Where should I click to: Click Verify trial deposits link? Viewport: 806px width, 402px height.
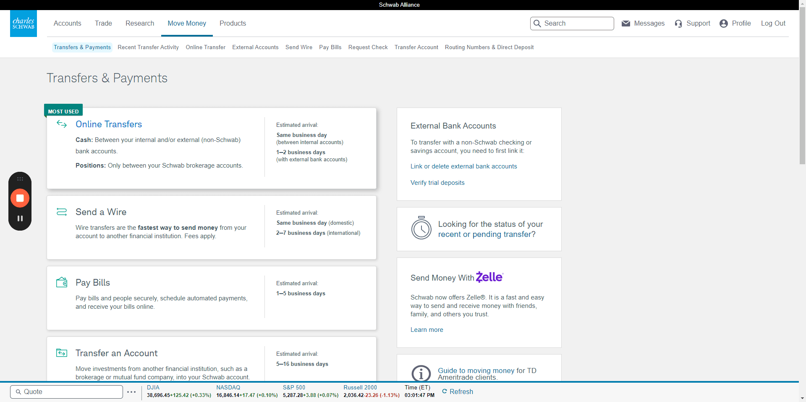[x=437, y=183]
